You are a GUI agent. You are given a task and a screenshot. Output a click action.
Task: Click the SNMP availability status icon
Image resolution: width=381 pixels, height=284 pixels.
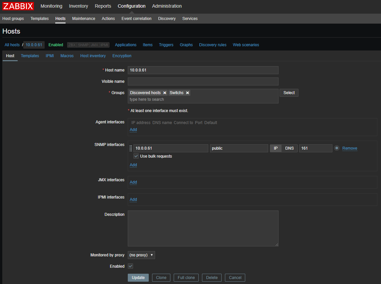(x=83, y=45)
